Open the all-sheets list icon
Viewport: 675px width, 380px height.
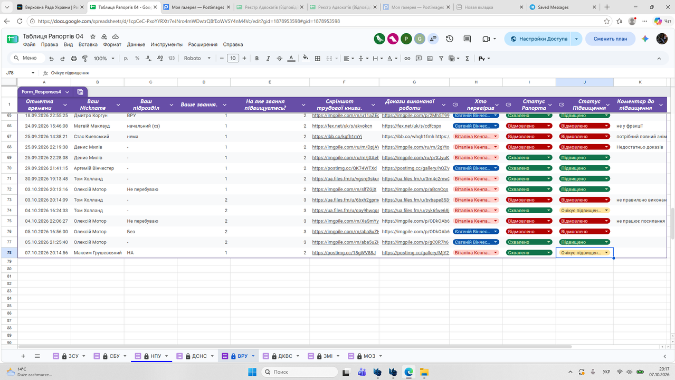37,356
